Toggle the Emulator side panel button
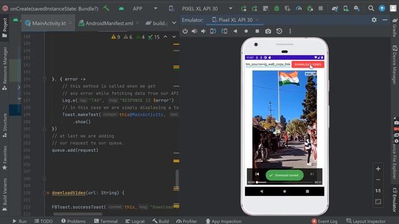The image size is (399, 224). pos(395,200)
